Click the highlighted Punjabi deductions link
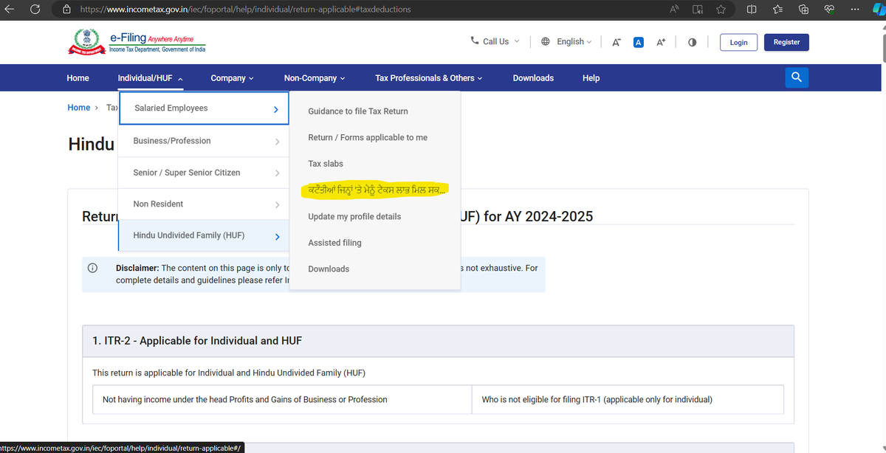The width and height of the screenshot is (886, 453). (377, 190)
